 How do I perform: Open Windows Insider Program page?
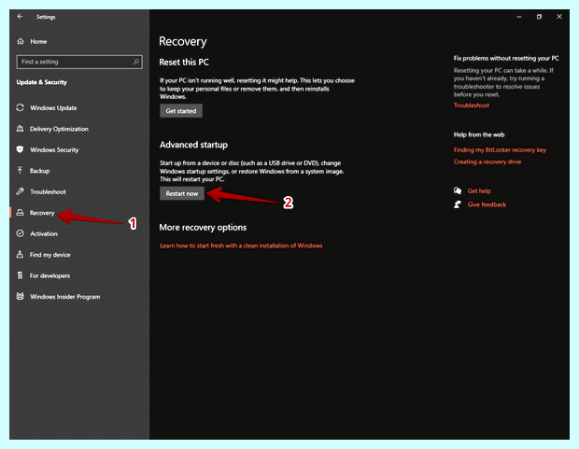65,297
